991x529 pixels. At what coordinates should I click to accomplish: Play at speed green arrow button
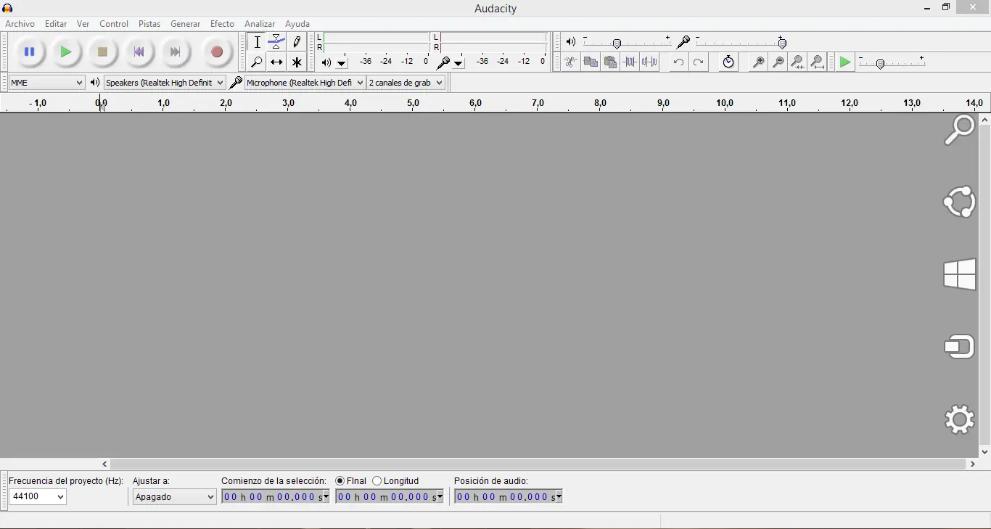[845, 62]
